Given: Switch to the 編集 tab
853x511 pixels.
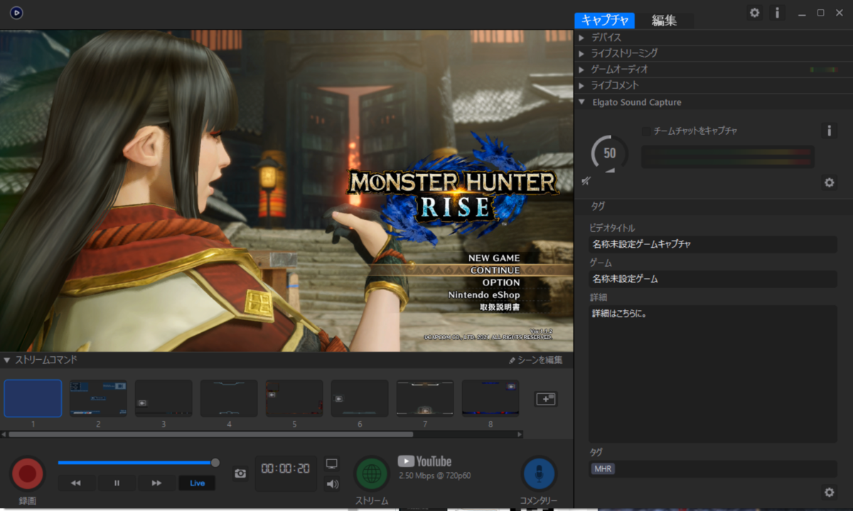Looking at the screenshot, I should [x=664, y=21].
